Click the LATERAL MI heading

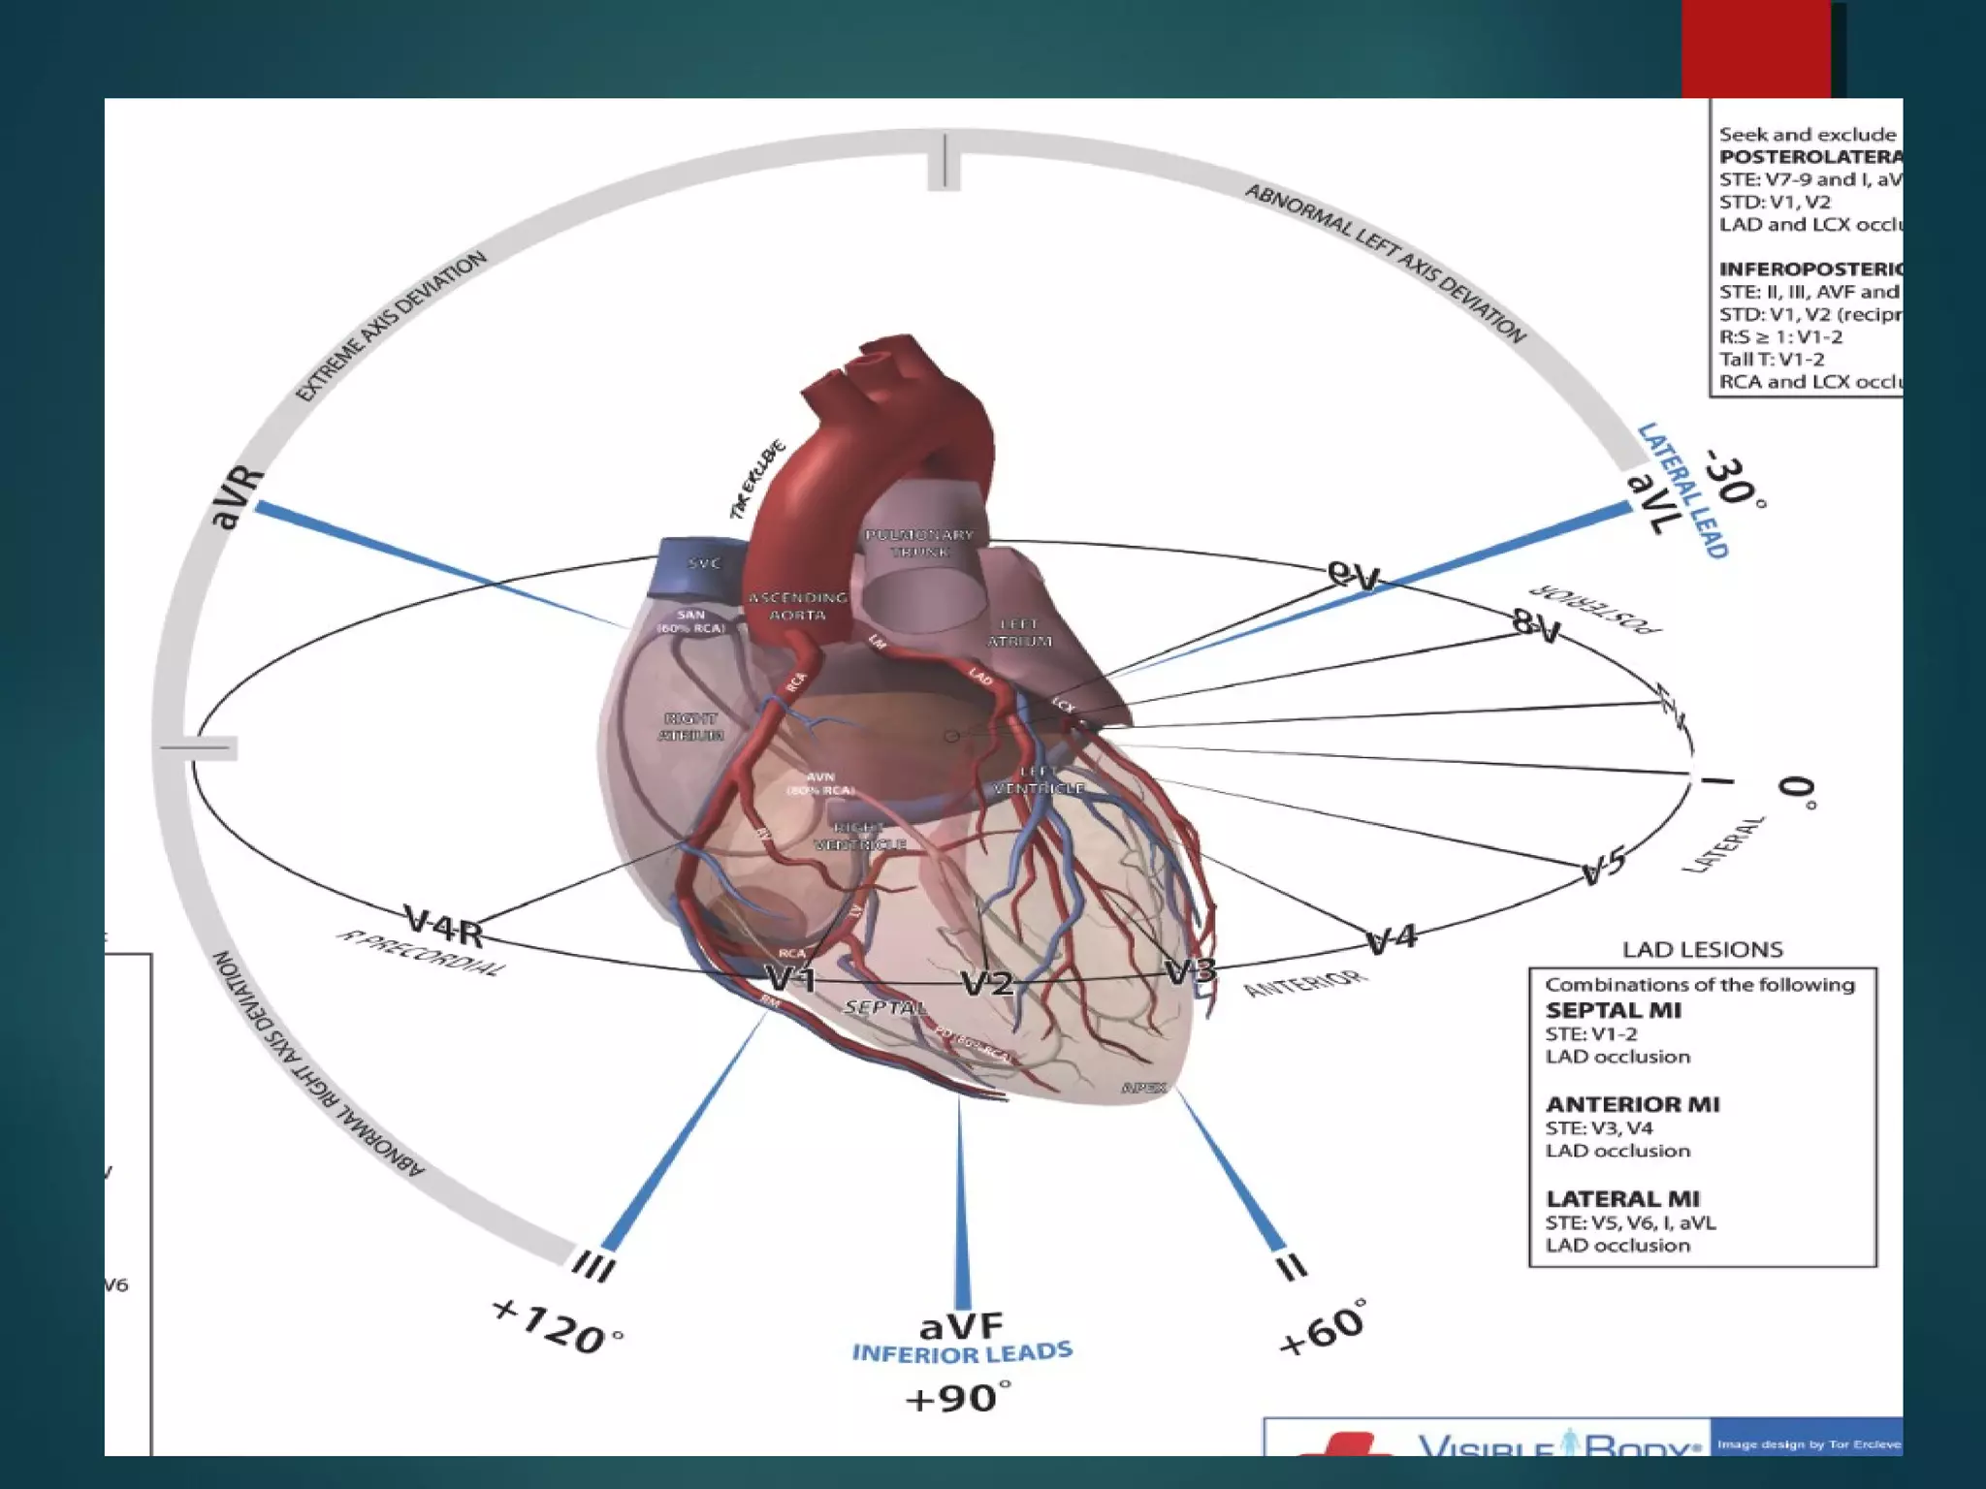coord(1622,1198)
